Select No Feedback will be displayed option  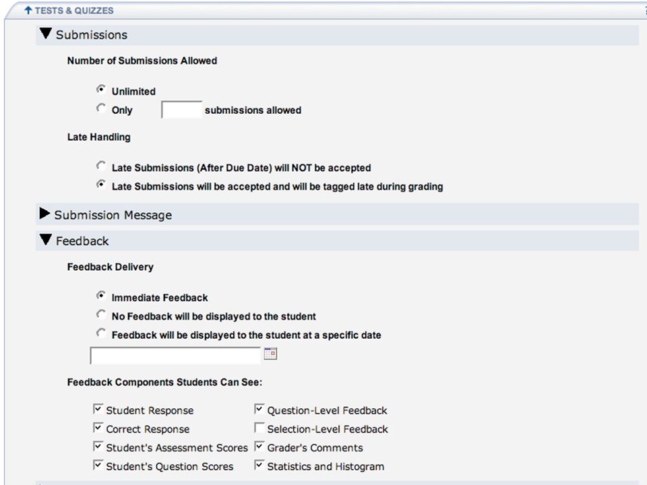point(100,315)
